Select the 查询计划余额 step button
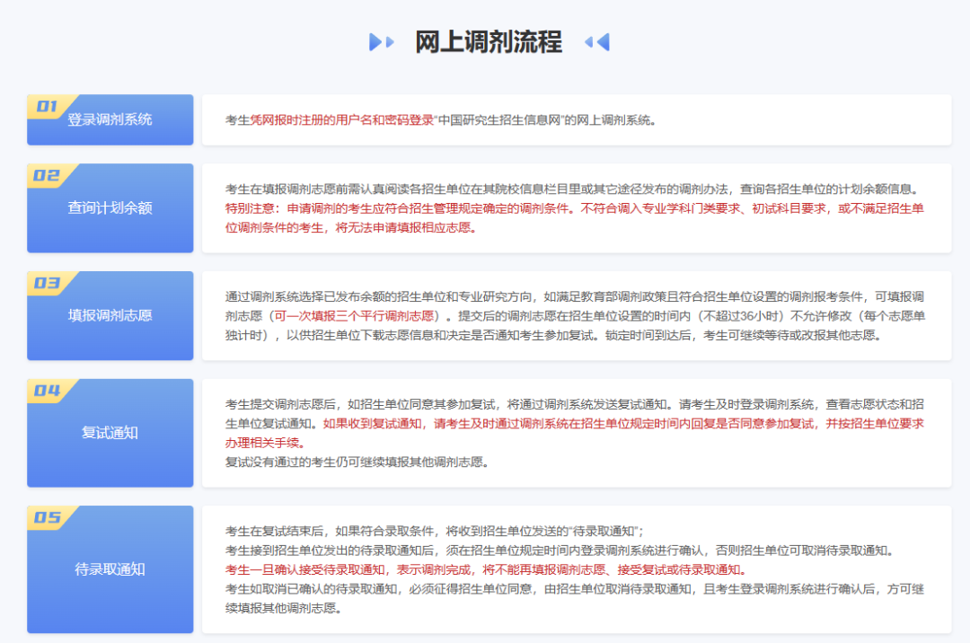This screenshot has width=970, height=643. [x=110, y=208]
